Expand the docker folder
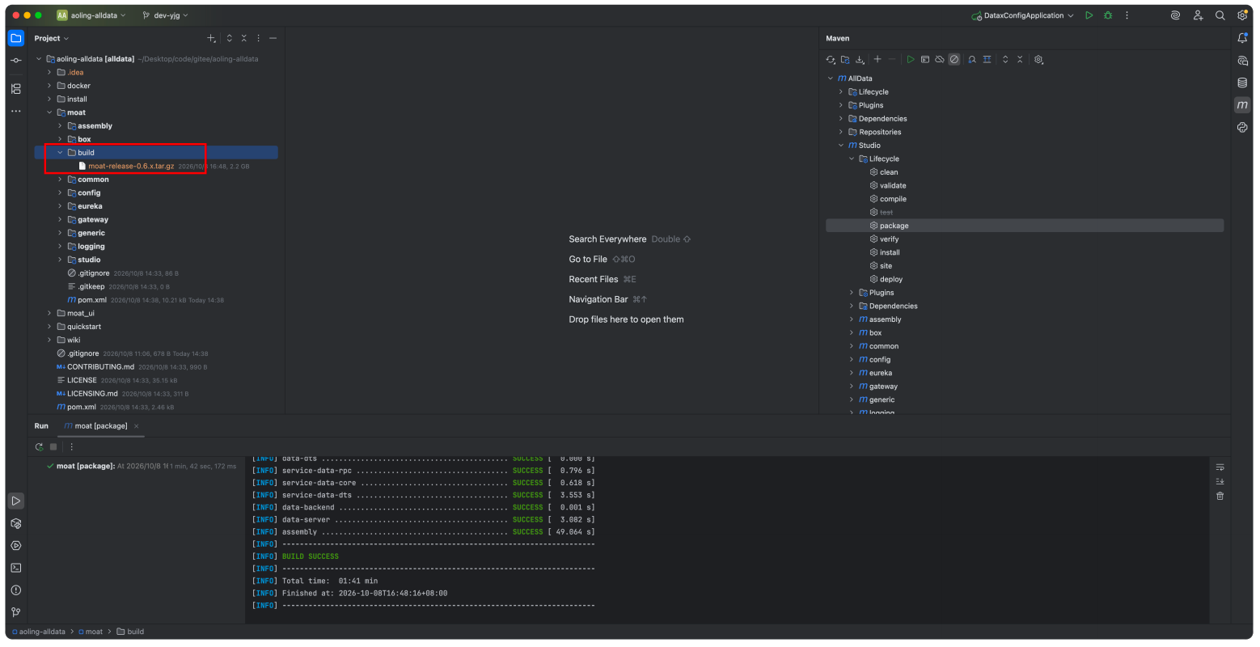This screenshot has height=647, width=1260. coord(49,86)
